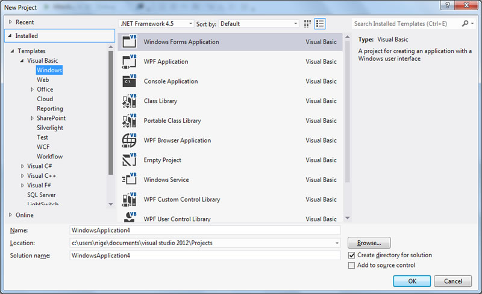Select the SQL Server category
Image resolution: width=482 pixels, height=294 pixels.
tap(41, 195)
